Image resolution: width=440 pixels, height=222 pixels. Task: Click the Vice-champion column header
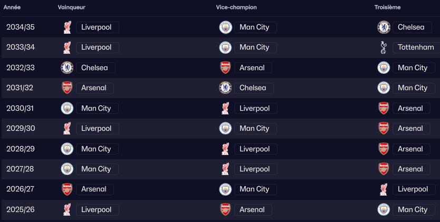pos(236,7)
